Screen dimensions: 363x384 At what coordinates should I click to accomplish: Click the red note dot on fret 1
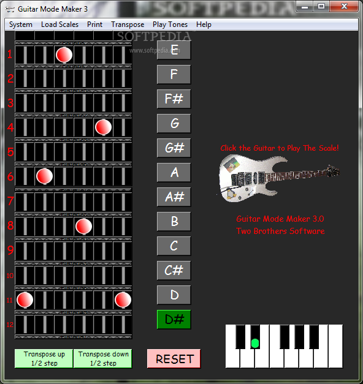pos(64,55)
